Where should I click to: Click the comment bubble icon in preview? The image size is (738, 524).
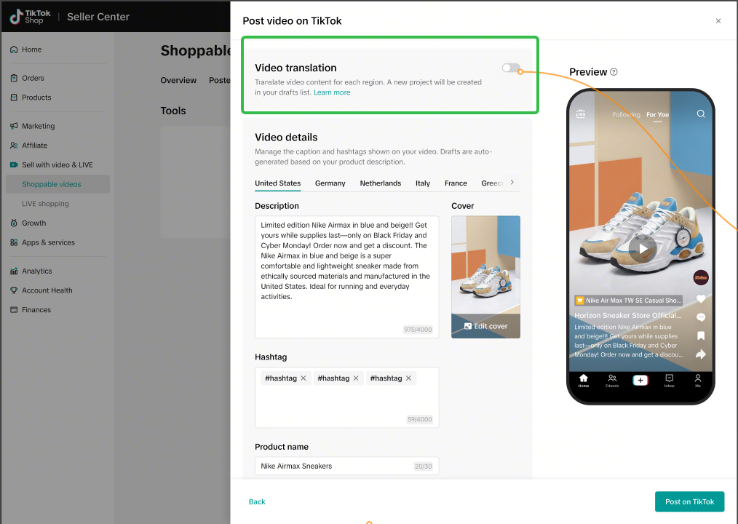(x=701, y=317)
